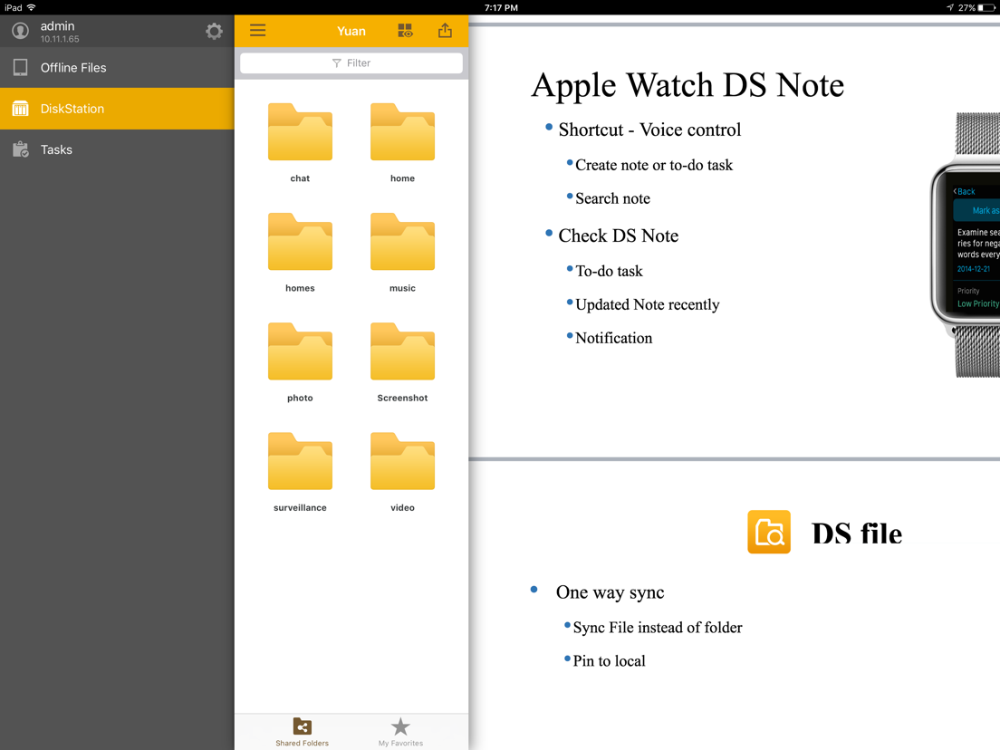
Task: Tap the DiskStation icon in sidebar
Action: click(x=21, y=109)
